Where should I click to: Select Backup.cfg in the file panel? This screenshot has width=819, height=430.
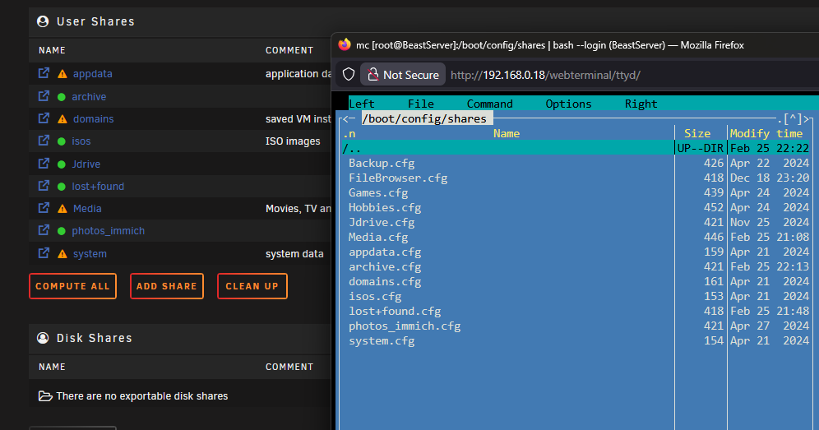(382, 163)
